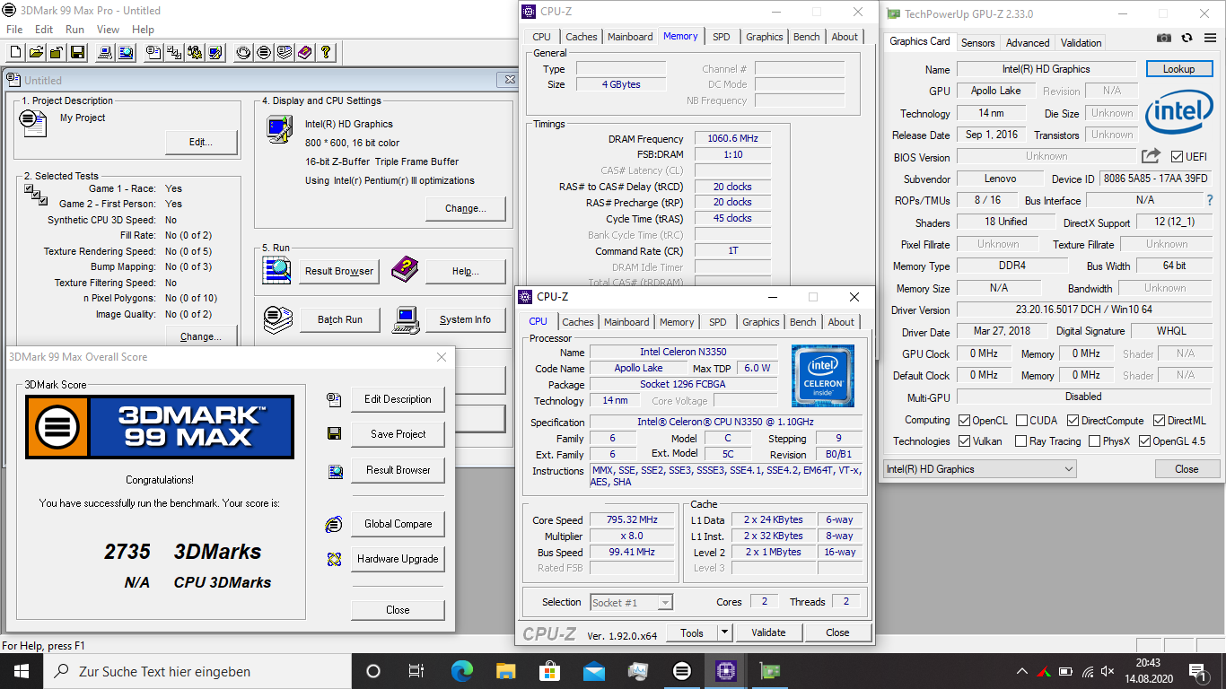This screenshot has width=1226, height=689.
Task: Open Microsoft Edge from the taskbar
Action: pyautogui.click(x=461, y=670)
